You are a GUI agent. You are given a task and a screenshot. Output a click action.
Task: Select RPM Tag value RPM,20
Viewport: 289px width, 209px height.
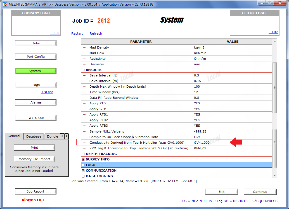(x=233, y=148)
